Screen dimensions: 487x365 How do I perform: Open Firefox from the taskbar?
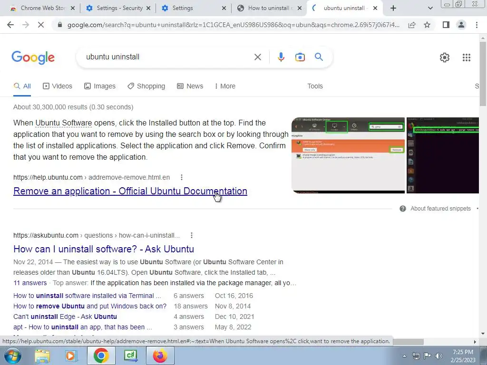[x=160, y=355]
